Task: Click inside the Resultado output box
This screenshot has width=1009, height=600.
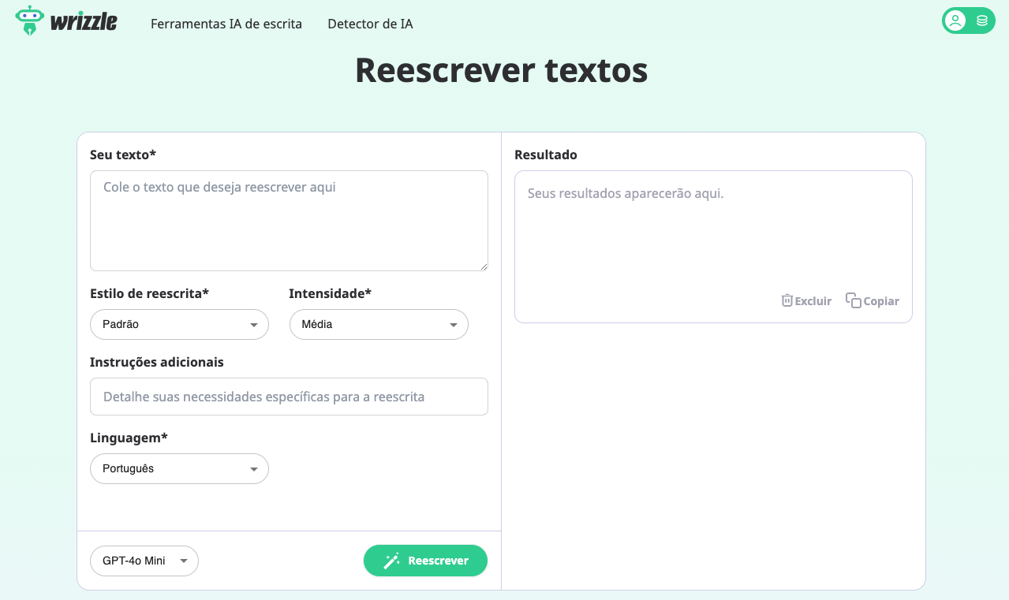Action: (713, 237)
